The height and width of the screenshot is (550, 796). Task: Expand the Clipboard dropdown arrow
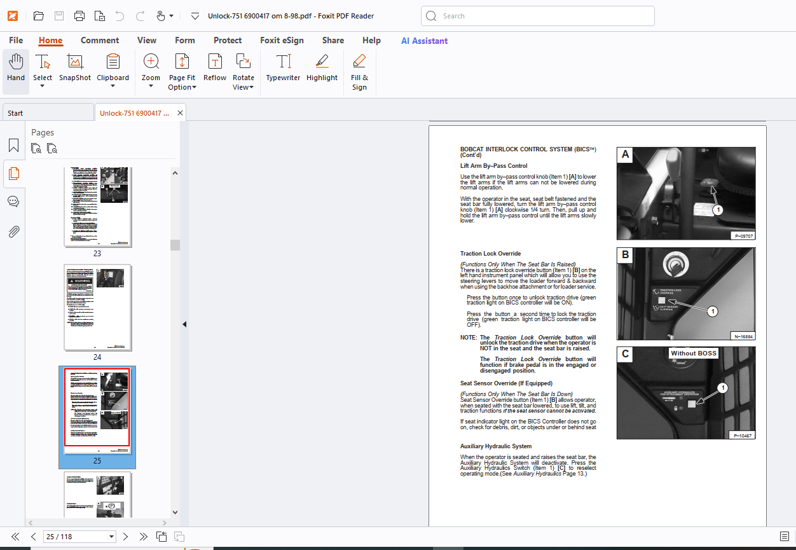113,86
